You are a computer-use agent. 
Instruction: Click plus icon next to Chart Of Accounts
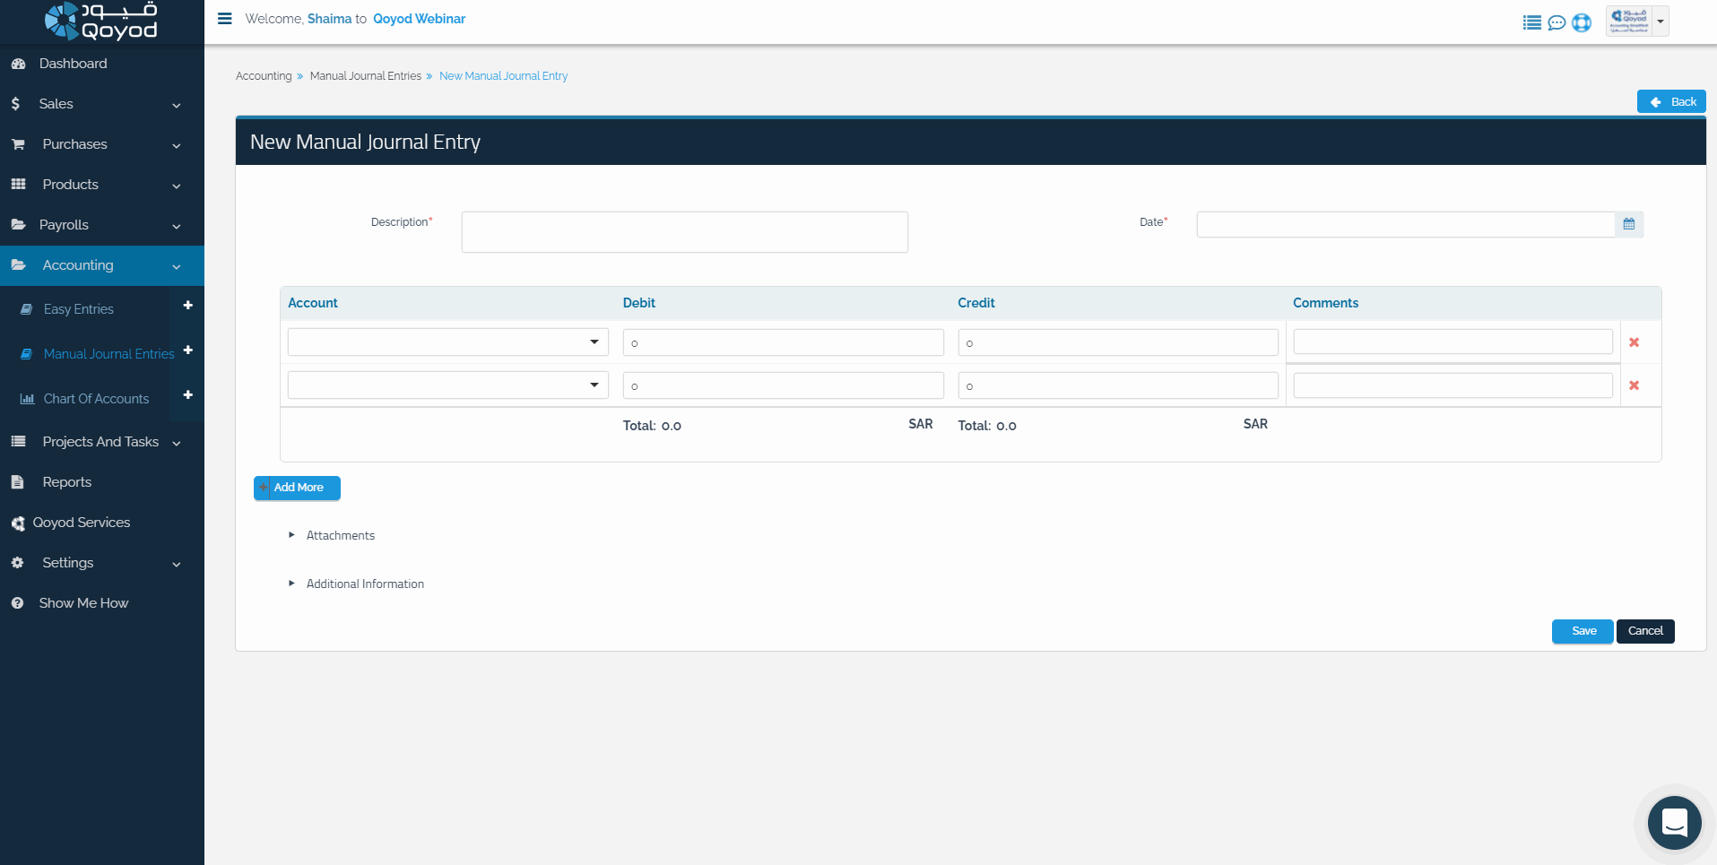[x=187, y=395]
